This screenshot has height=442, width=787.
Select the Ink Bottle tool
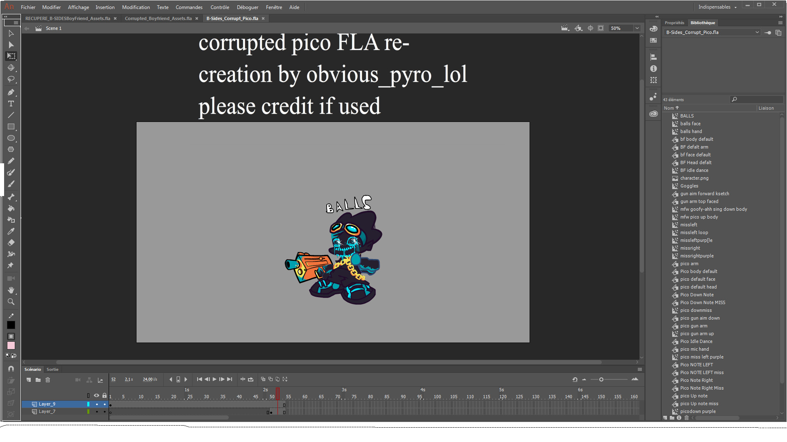coord(11,220)
